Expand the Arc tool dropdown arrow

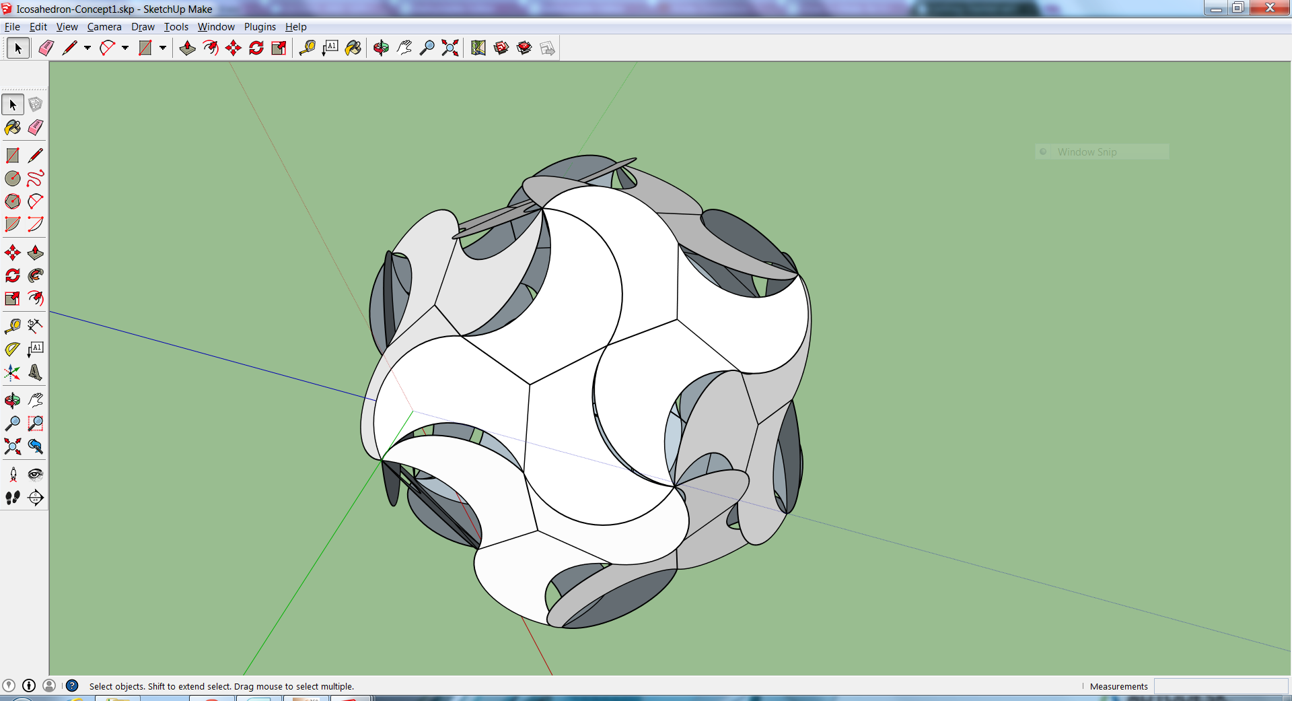pyautogui.click(x=125, y=48)
